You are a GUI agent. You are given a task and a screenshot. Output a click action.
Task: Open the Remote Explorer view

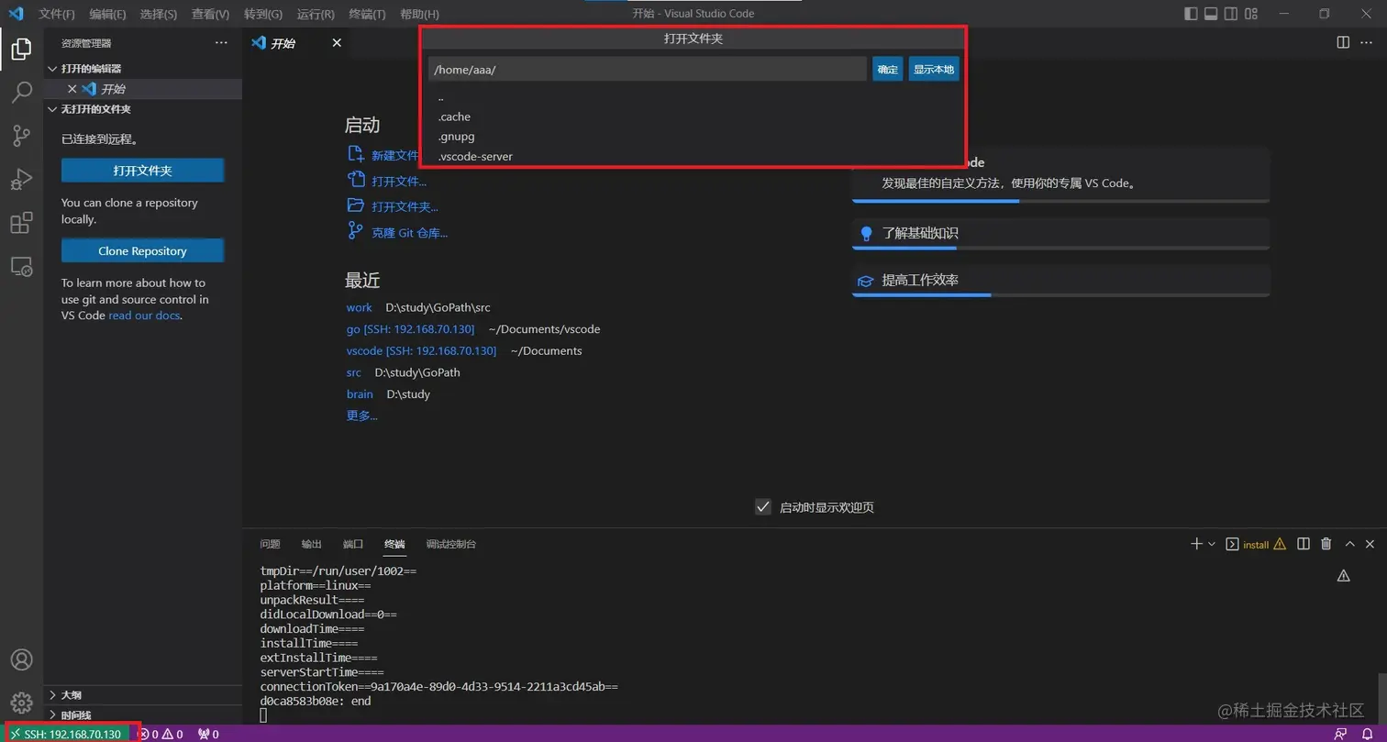click(21, 266)
